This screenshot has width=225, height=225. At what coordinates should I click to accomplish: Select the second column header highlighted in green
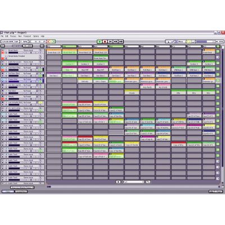pos(70,46)
